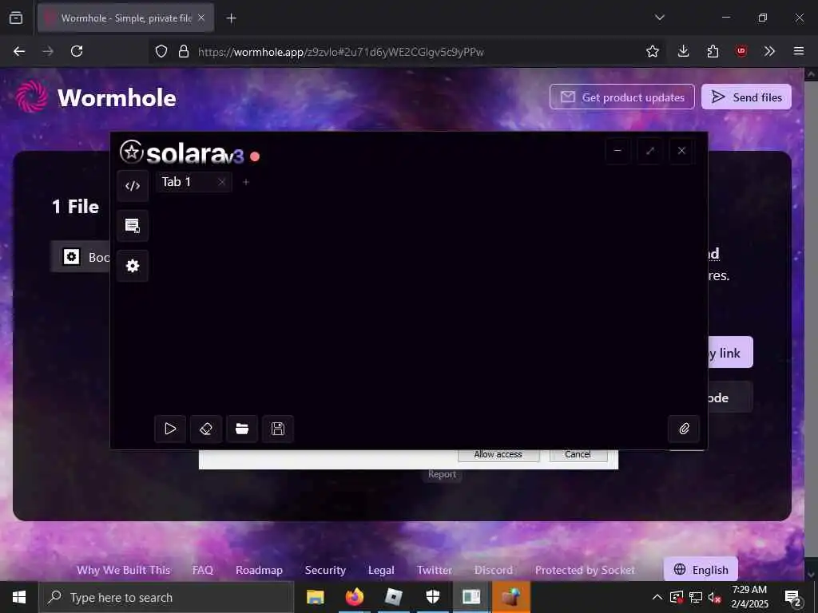Open the Discord footer link
Image resolution: width=818 pixels, height=613 pixels.
(x=494, y=570)
